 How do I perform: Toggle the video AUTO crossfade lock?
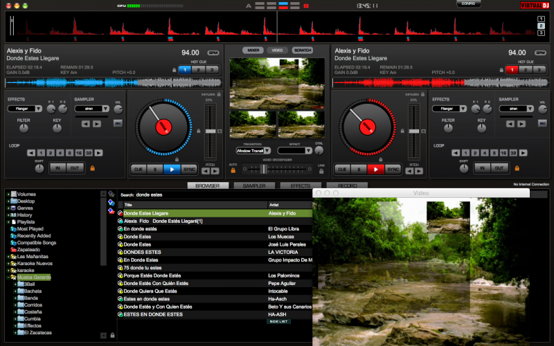(233, 170)
